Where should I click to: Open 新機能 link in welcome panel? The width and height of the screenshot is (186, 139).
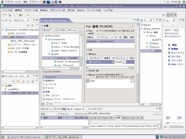tap(174, 49)
